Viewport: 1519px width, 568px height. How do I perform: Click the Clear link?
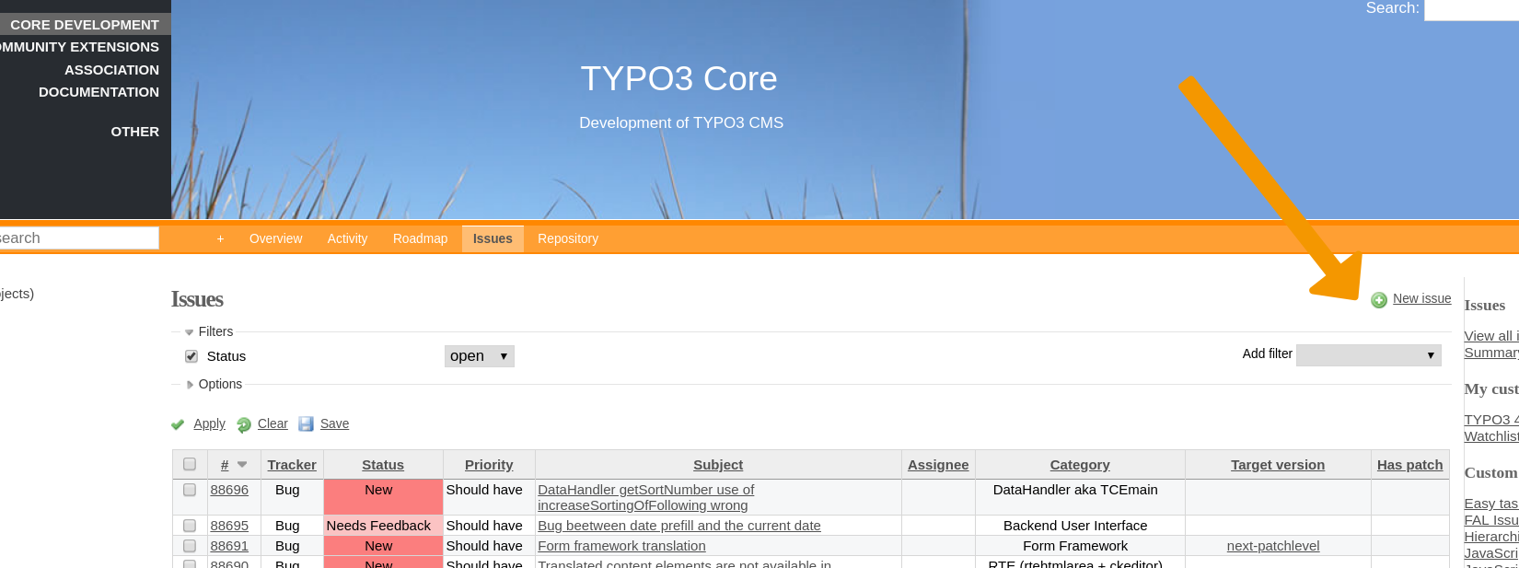pyautogui.click(x=272, y=423)
